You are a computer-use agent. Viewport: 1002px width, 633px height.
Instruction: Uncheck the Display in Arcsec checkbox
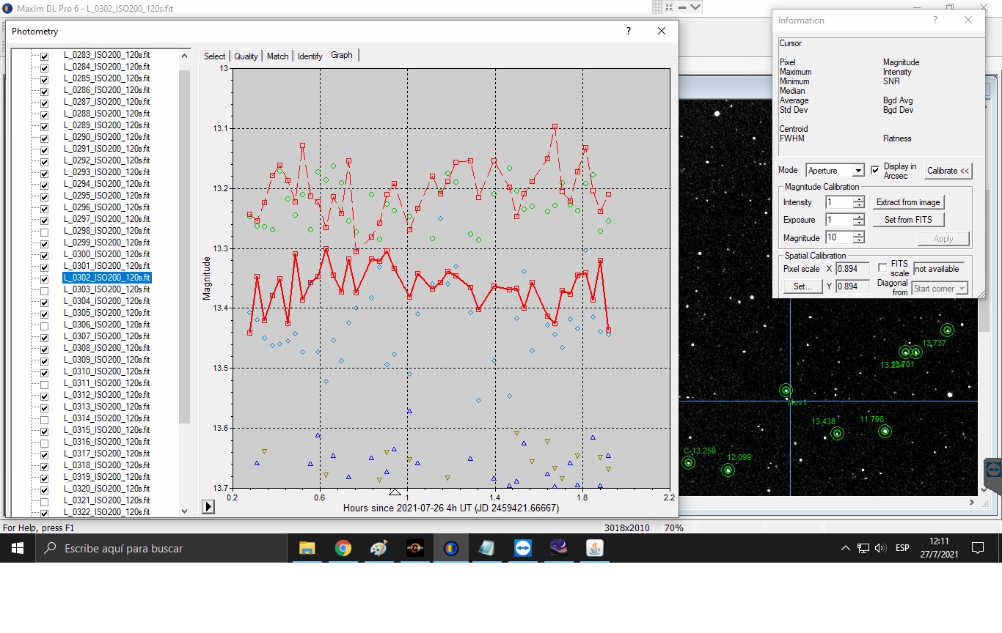875,170
